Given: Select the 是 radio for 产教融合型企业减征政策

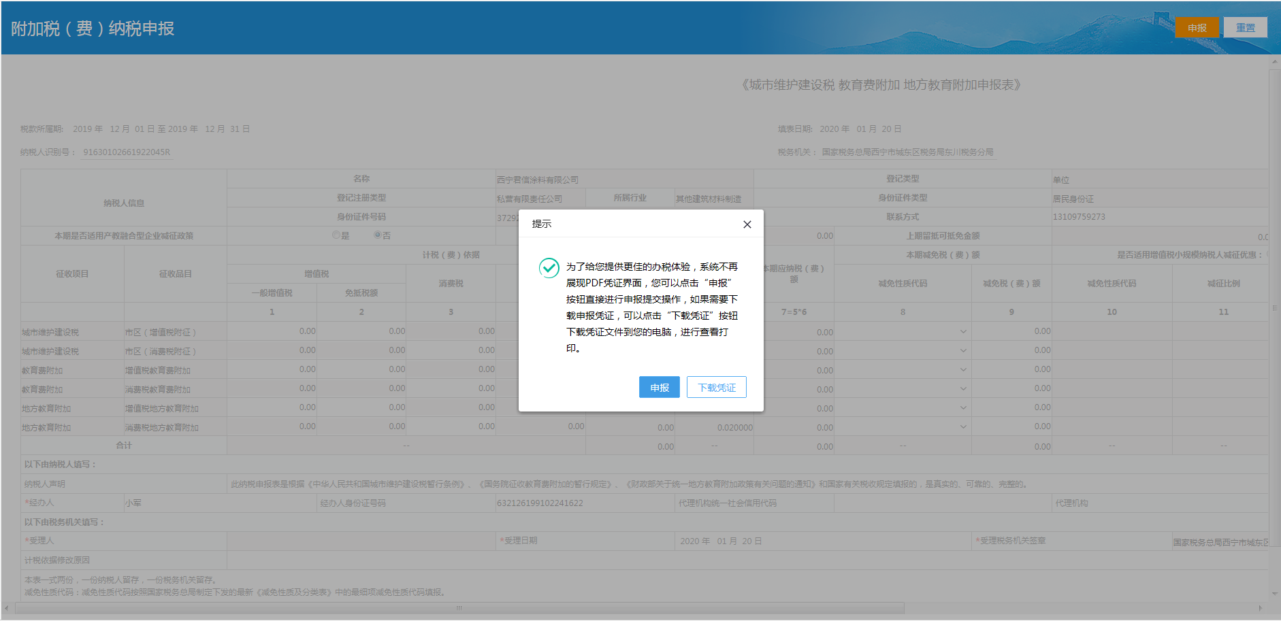Looking at the screenshot, I should pos(336,235).
